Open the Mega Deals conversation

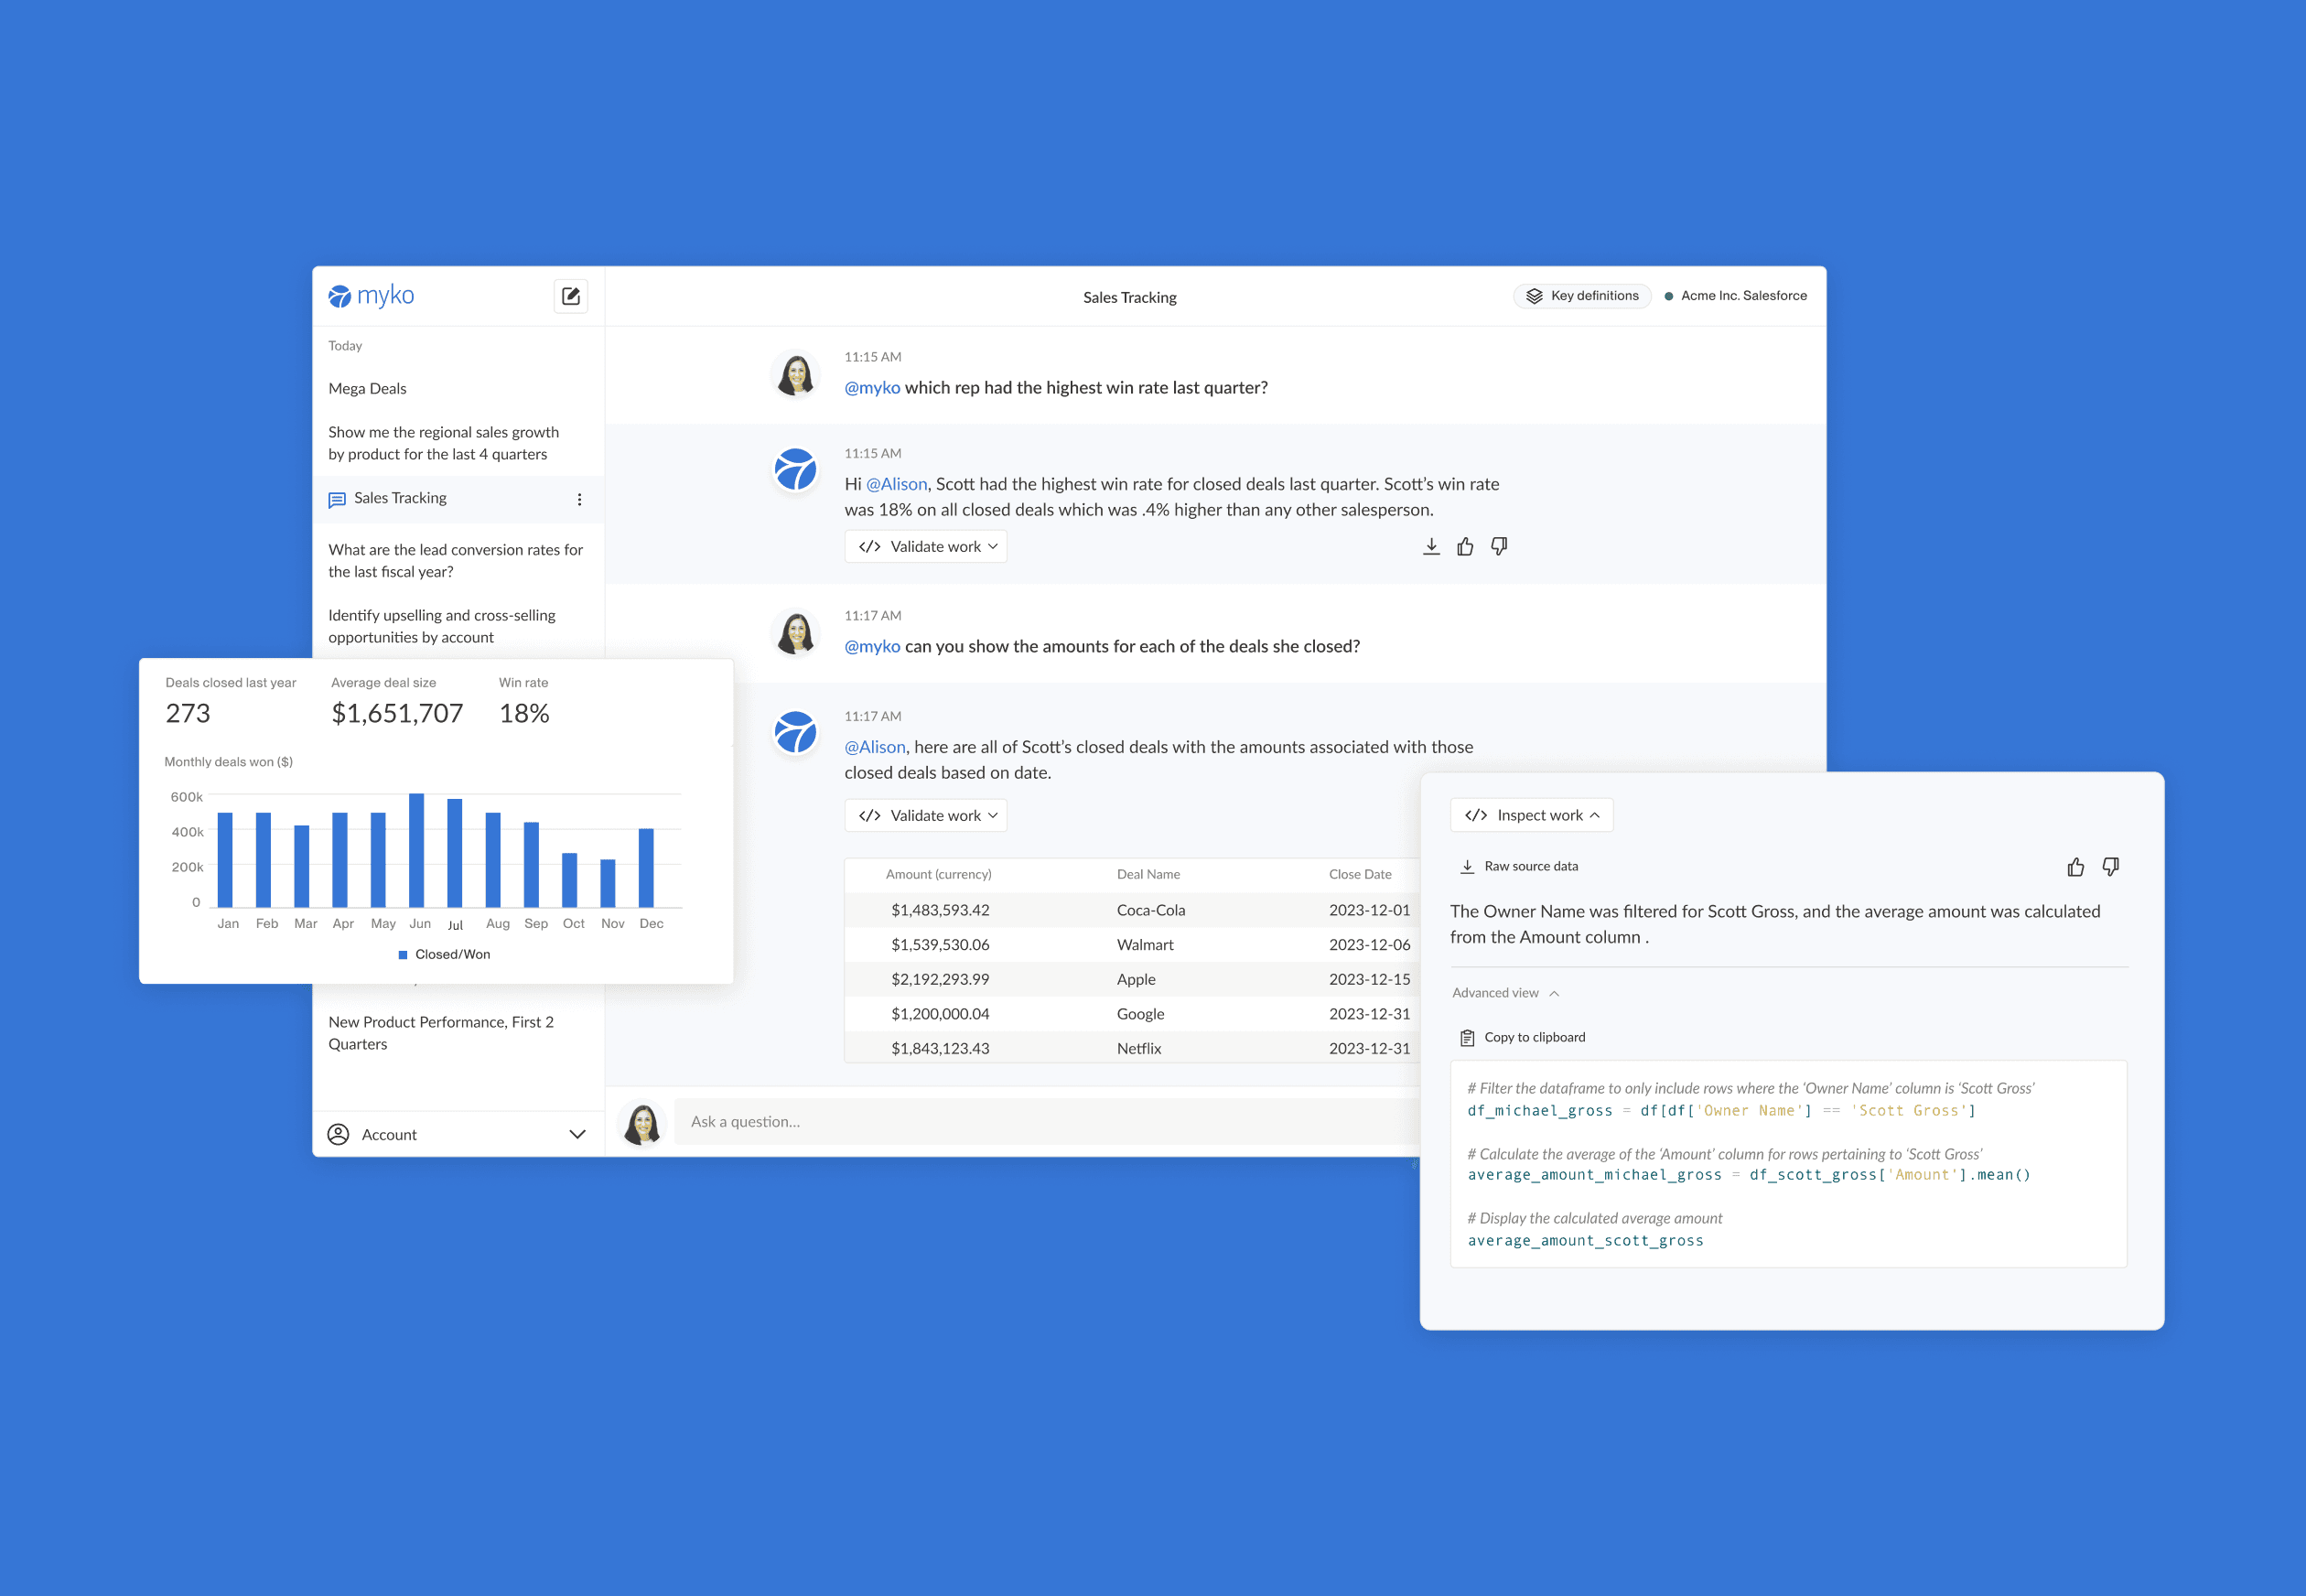click(368, 389)
